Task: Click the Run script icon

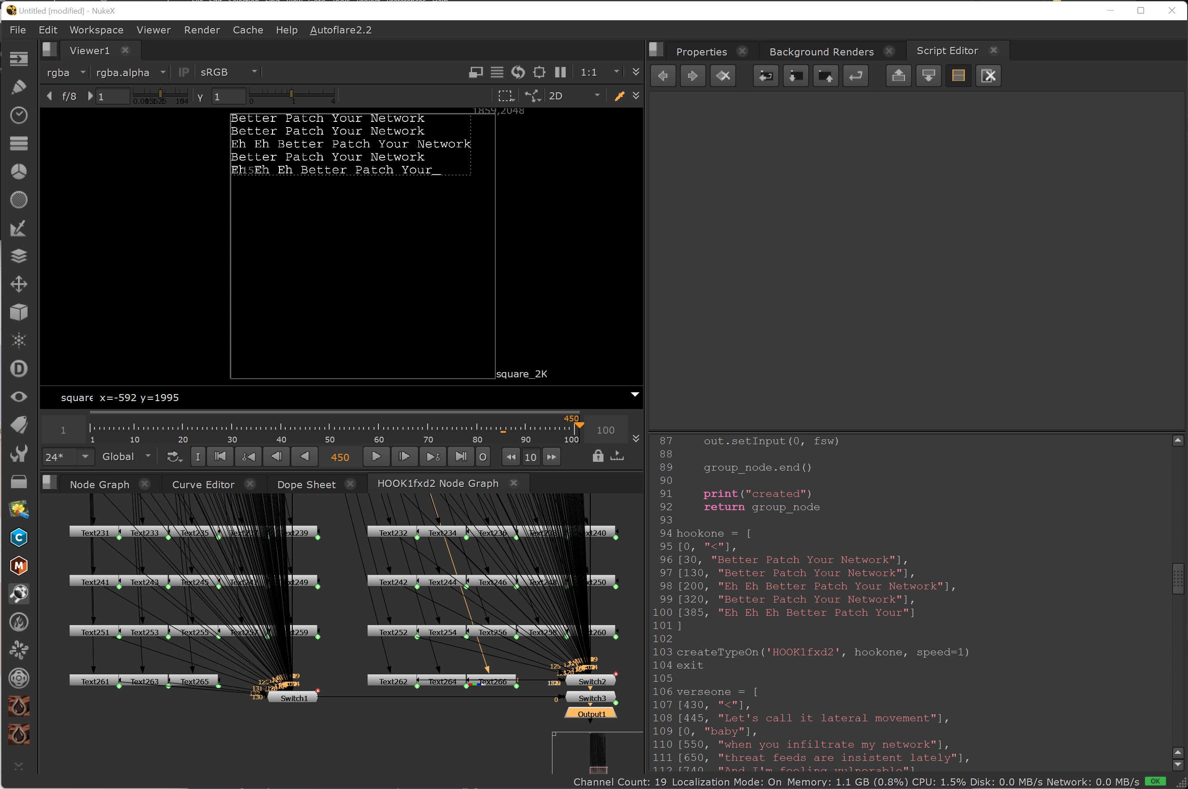Action: 855,76
